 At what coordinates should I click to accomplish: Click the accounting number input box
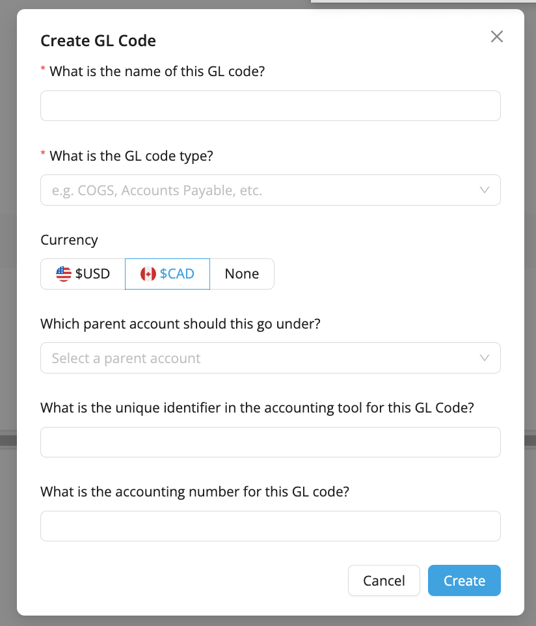point(270,526)
